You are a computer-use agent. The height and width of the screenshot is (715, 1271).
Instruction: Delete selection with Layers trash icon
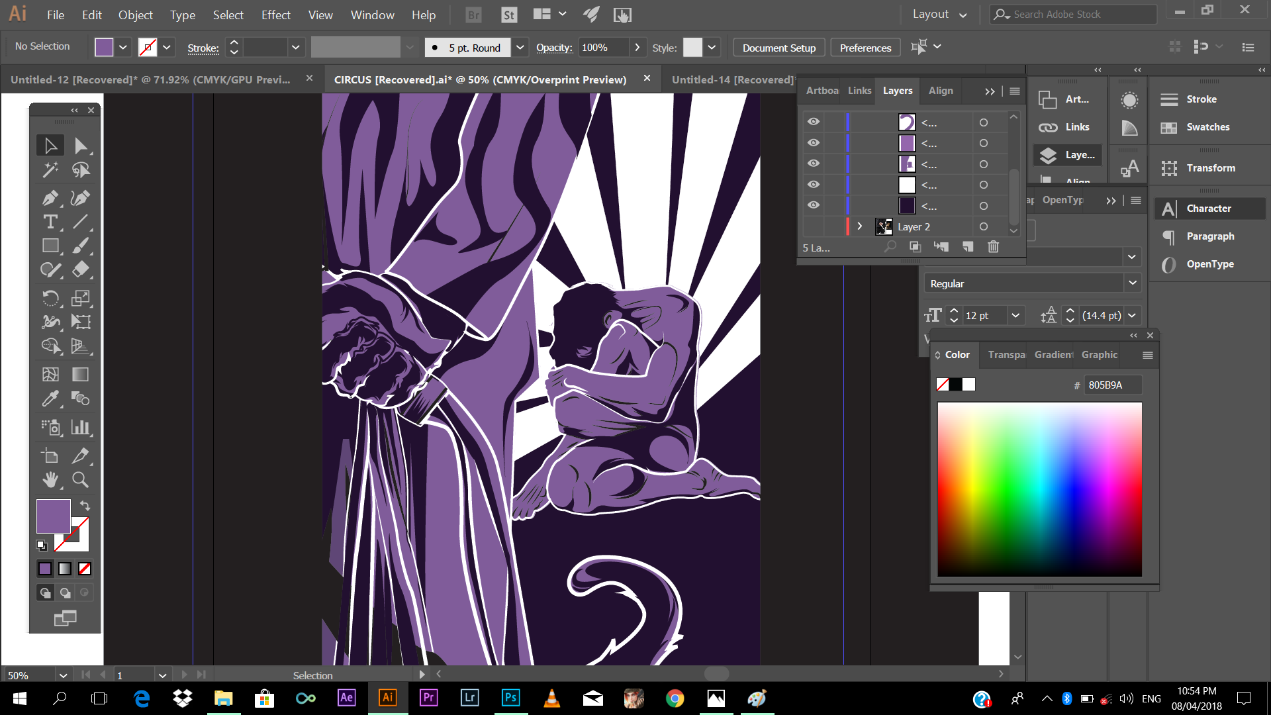tap(993, 247)
